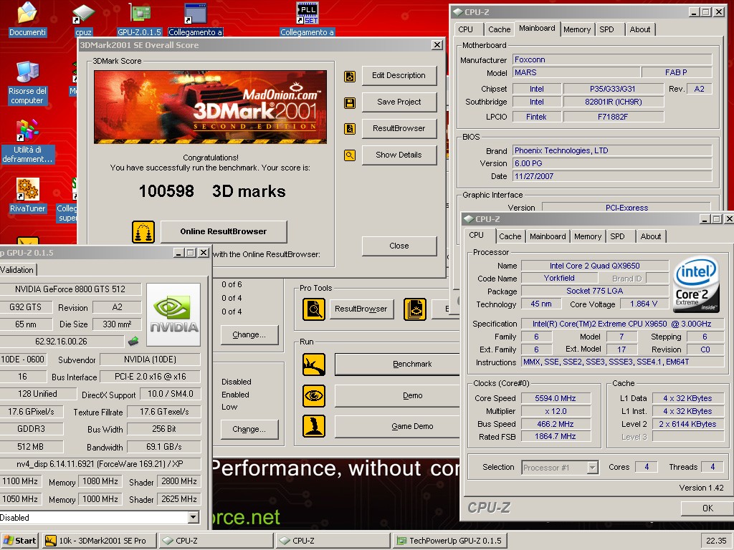The width and height of the screenshot is (734, 550).
Task: Open the Online ResultBrowser button
Action: pos(224,232)
